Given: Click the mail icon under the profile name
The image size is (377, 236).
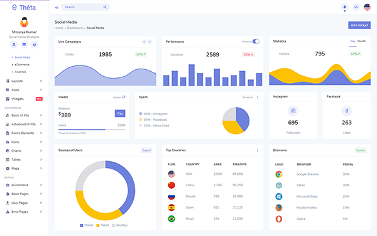Looking at the screenshot, I should click(24, 45).
